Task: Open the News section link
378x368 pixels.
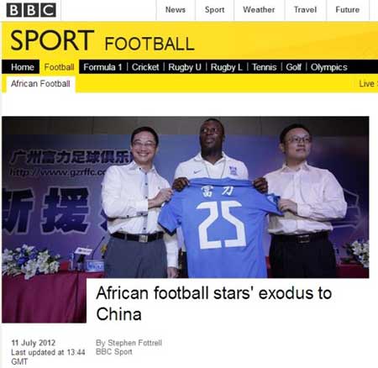Action: tap(176, 10)
